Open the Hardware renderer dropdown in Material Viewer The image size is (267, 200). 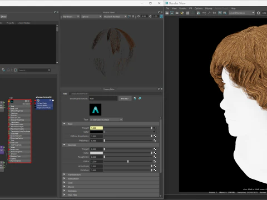tap(71, 17)
